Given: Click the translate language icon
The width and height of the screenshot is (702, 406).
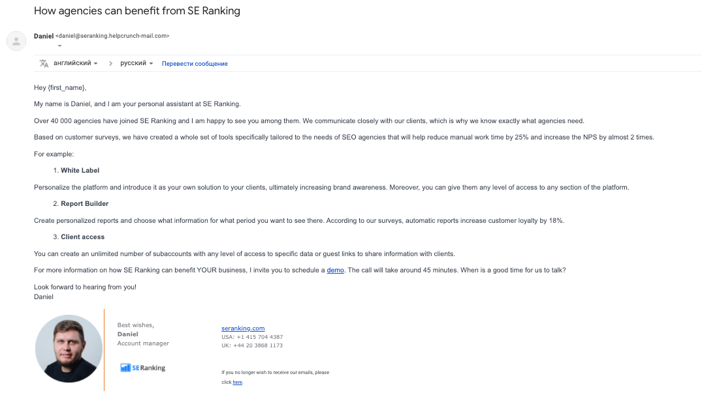Looking at the screenshot, I should (43, 63).
